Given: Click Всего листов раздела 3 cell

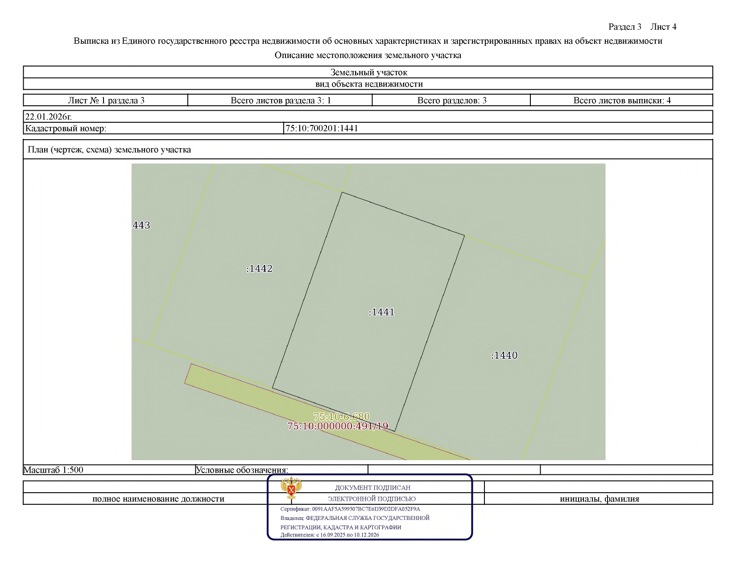Looking at the screenshot, I should pyautogui.click(x=280, y=100).
